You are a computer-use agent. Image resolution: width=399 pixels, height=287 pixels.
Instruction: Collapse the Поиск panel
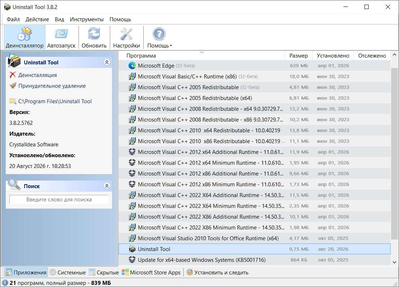(x=107, y=186)
